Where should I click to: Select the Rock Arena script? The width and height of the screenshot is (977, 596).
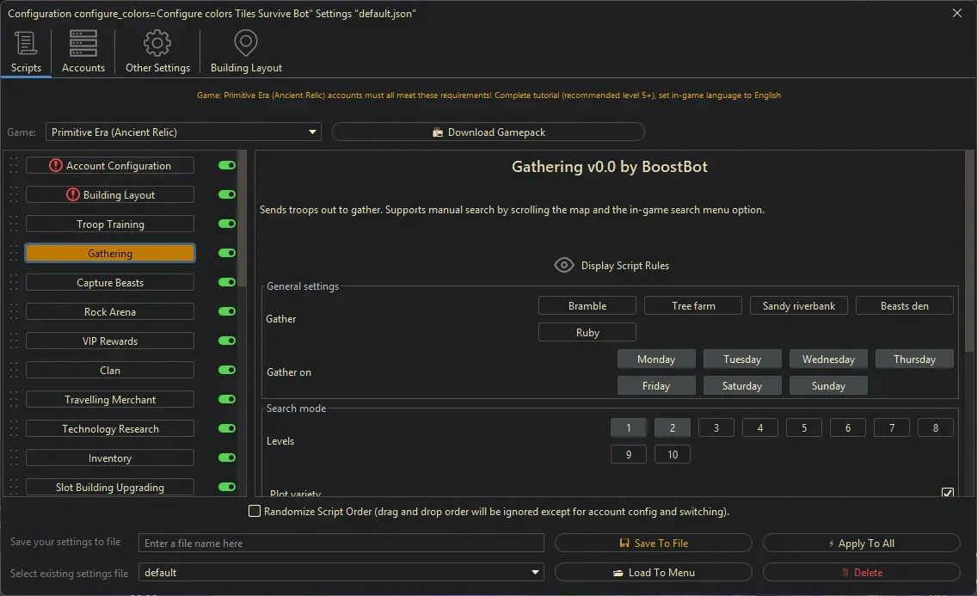point(110,312)
